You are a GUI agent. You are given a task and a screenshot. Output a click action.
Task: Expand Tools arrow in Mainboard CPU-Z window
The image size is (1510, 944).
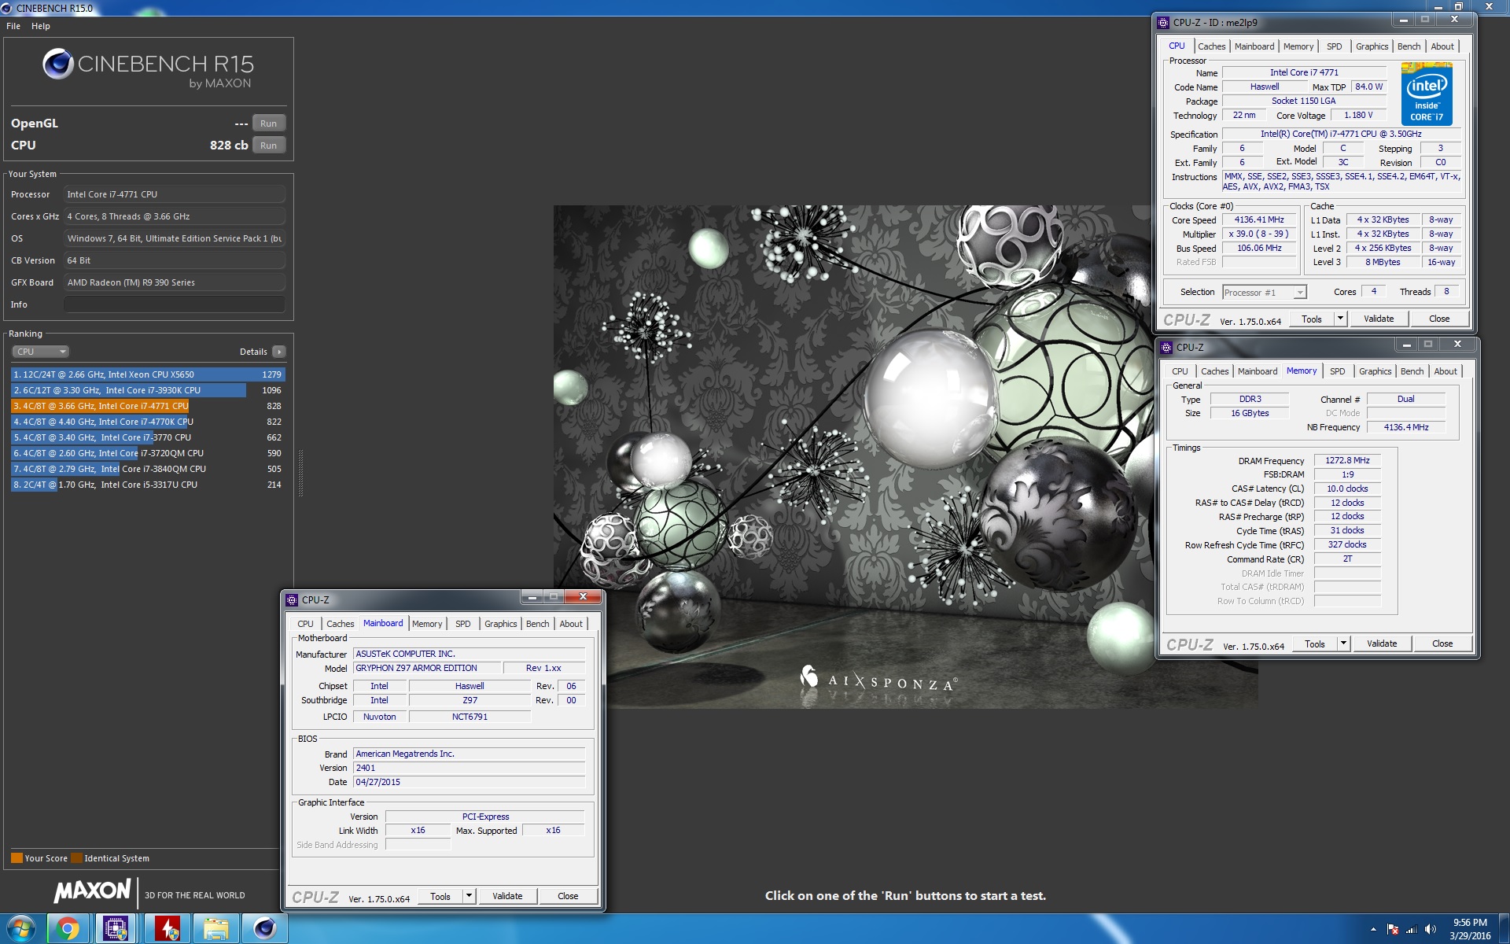pos(470,896)
